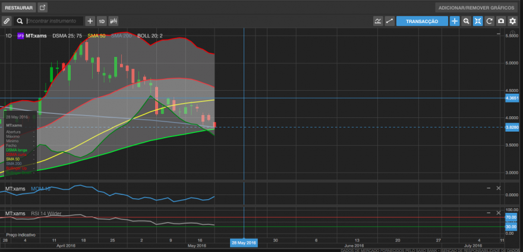523x252 pixels.
Task: Open chart settings gear icon
Action: tap(512, 21)
